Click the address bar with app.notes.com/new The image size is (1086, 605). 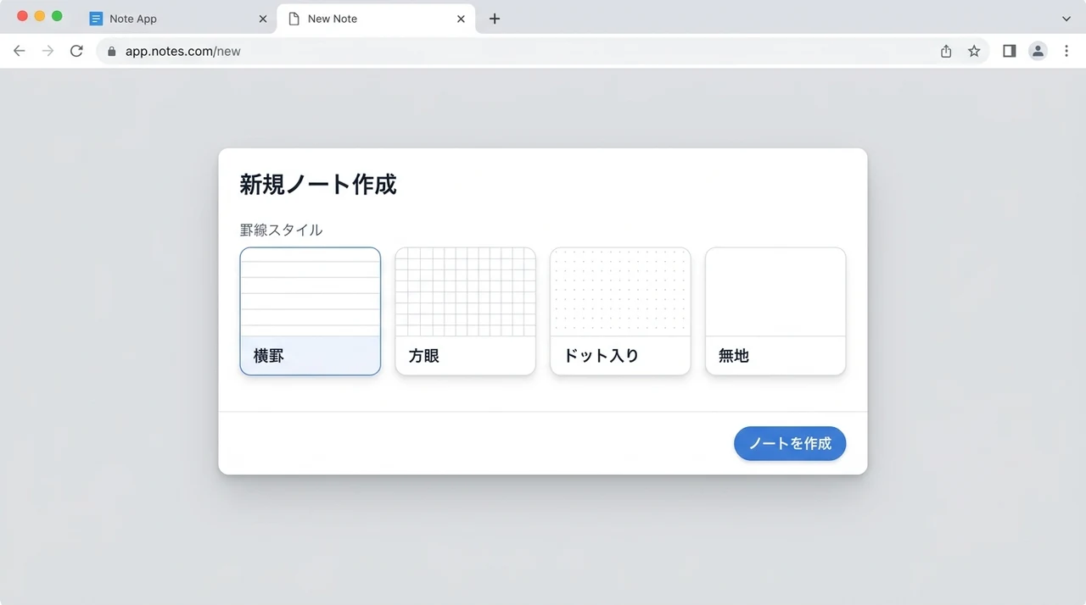[543, 51]
